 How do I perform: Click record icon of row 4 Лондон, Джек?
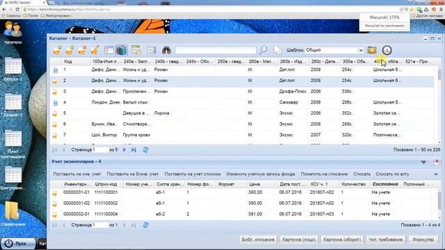click(x=55, y=103)
